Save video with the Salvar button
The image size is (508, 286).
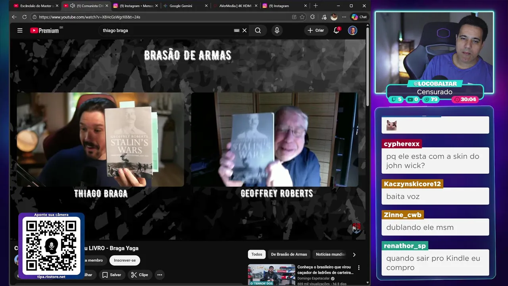[x=111, y=274]
